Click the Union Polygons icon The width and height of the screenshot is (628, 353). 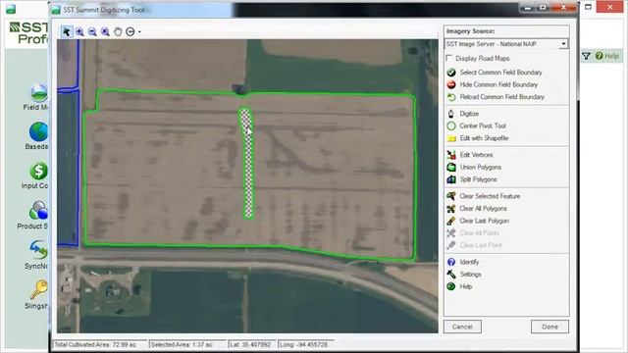tap(451, 168)
